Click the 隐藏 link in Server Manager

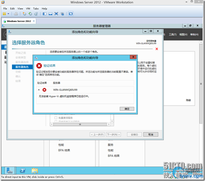(x=188, y=100)
